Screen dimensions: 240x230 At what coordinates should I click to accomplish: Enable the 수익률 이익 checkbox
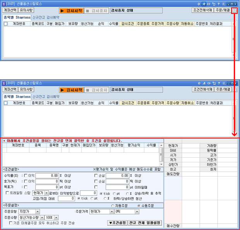coord(26,175)
